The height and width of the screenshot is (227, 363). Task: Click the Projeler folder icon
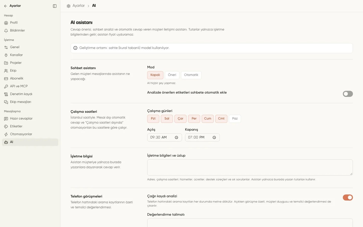click(x=6, y=63)
